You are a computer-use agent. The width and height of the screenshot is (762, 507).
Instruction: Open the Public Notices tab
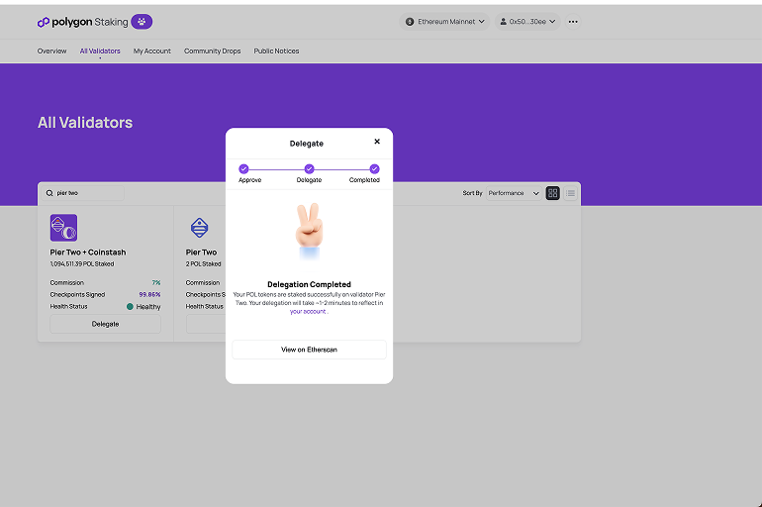pyautogui.click(x=276, y=51)
